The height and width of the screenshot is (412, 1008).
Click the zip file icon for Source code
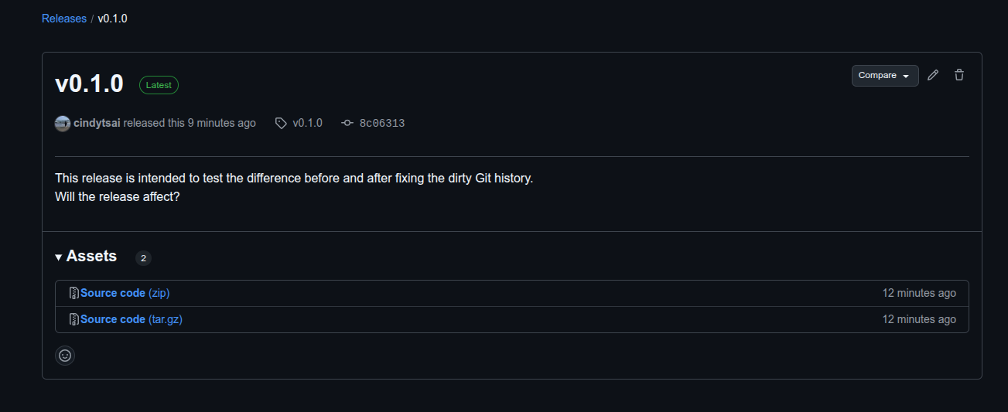74,293
